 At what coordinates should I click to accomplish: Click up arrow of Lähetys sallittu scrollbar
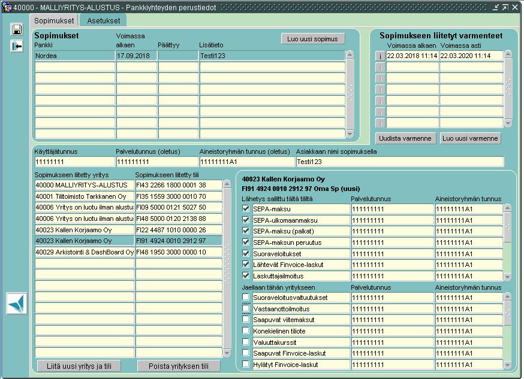(x=507, y=208)
